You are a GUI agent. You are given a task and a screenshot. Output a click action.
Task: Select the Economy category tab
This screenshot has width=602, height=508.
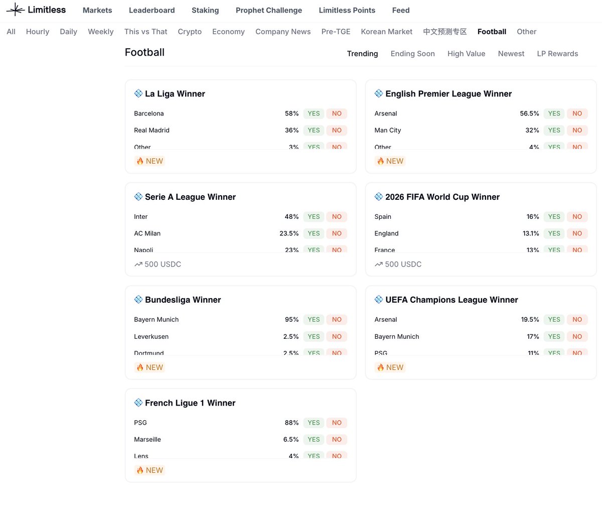click(x=228, y=32)
